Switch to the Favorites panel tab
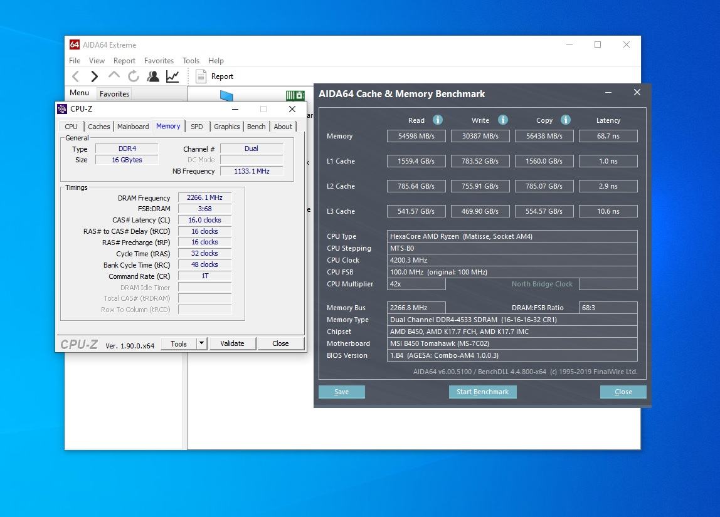 [114, 94]
